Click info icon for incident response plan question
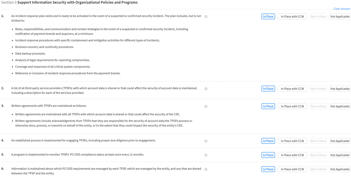The width and height of the screenshot is (351, 180). pos(206,17)
